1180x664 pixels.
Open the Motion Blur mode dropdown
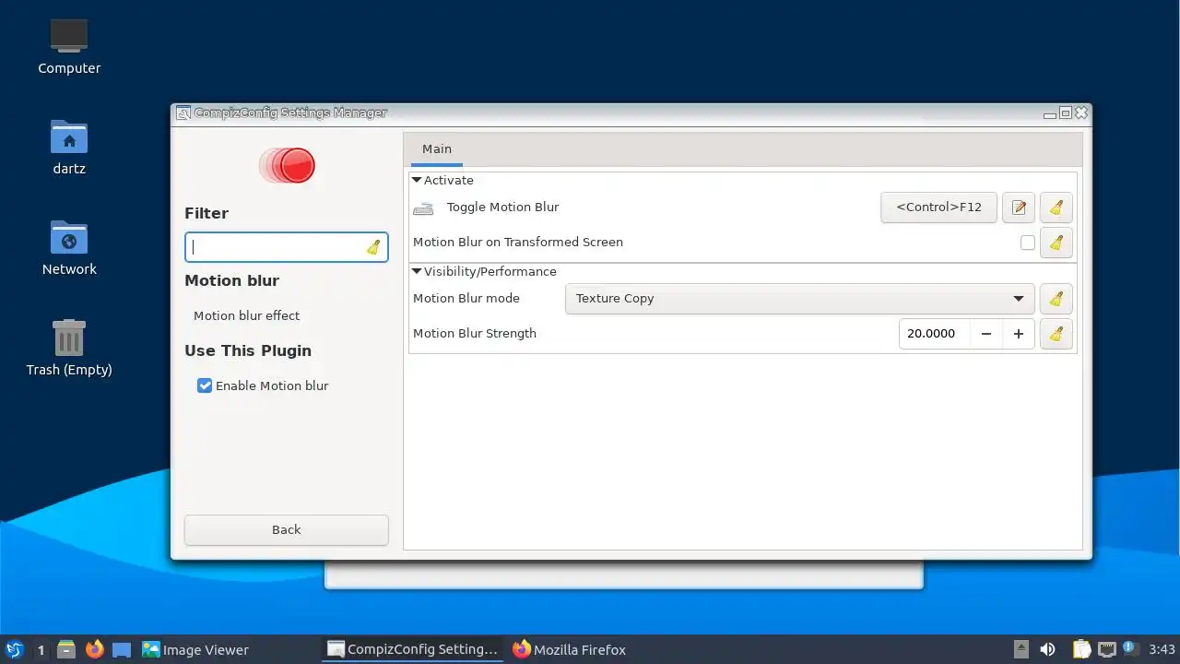coord(799,299)
